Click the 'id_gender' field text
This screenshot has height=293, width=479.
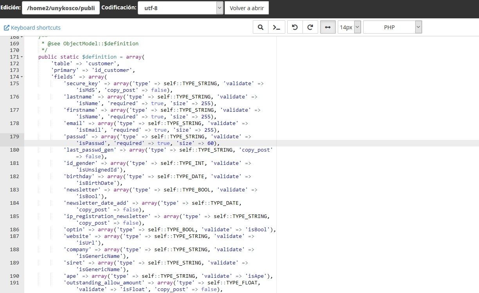(81, 163)
